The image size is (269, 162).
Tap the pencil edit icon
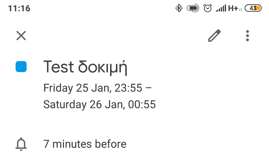click(214, 36)
